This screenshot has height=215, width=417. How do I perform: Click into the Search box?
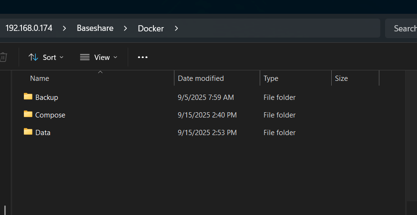click(x=403, y=29)
